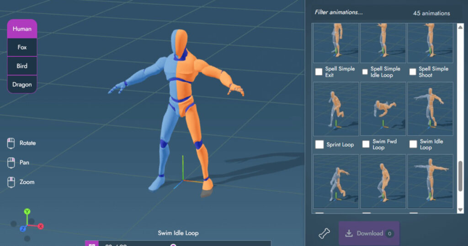The height and width of the screenshot is (246, 468).
Task: Check the Spell Simple Shoot checkbox
Action: click(x=413, y=72)
